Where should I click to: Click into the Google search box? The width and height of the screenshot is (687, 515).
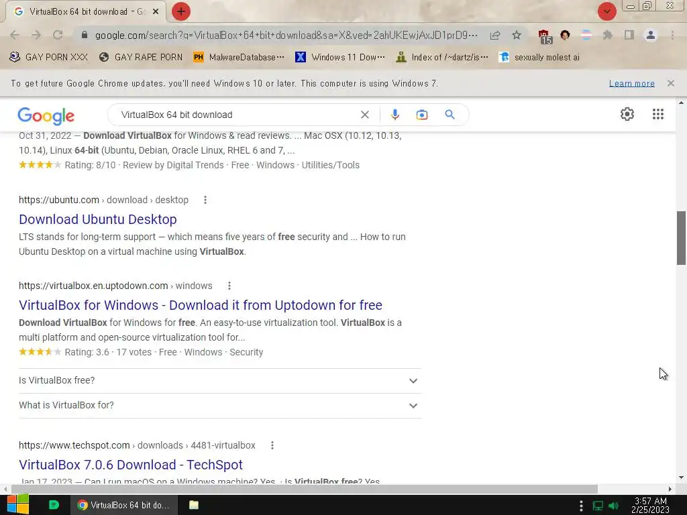(x=237, y=115)
